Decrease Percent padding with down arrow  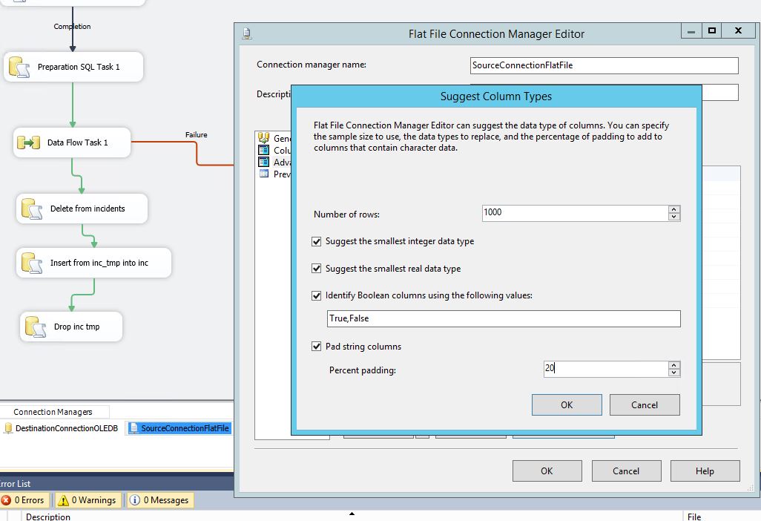click(x=674, y=373)
